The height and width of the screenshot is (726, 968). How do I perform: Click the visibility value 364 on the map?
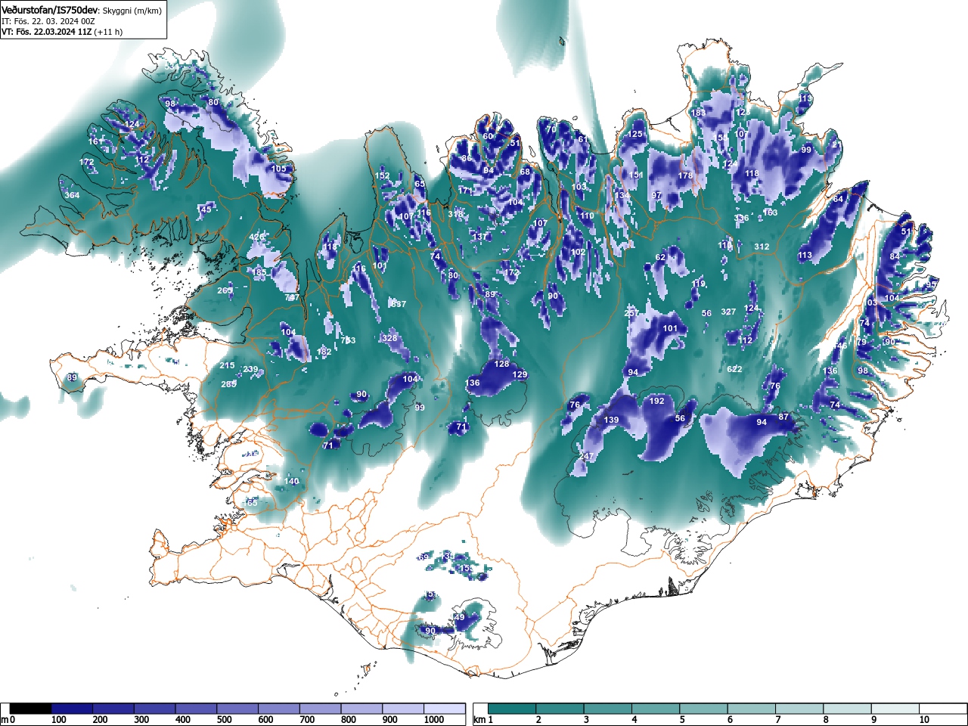tap(72, 195)
